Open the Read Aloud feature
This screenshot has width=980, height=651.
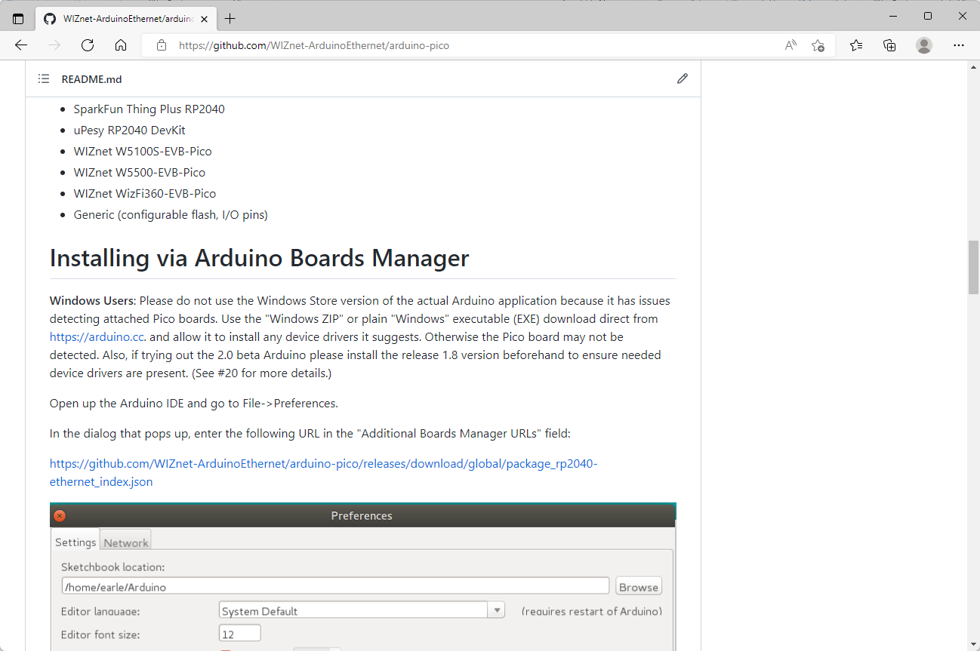click(x=790, y=45)
